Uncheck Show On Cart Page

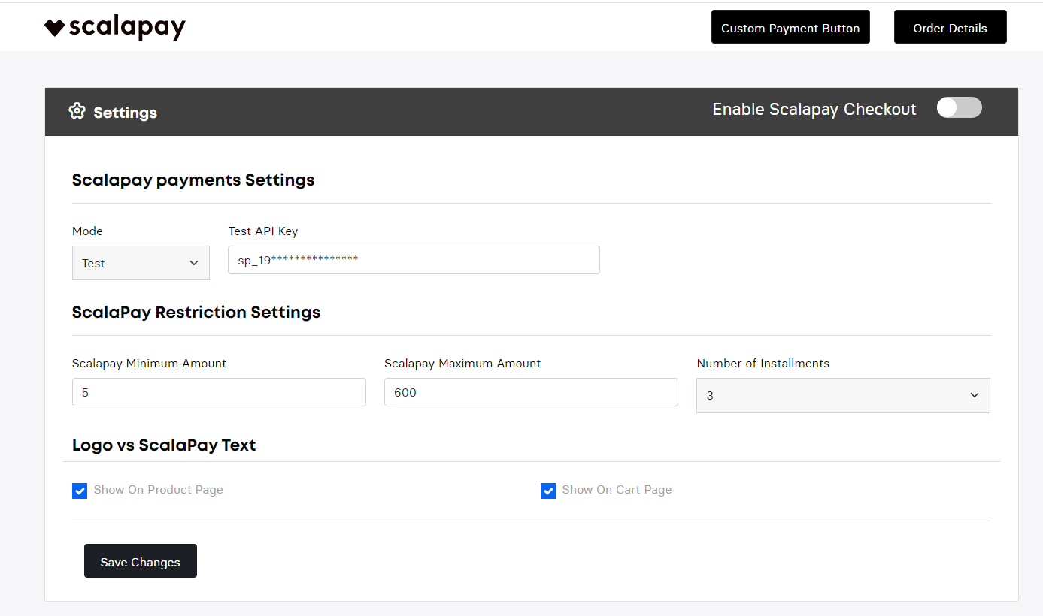click(548, 491)
